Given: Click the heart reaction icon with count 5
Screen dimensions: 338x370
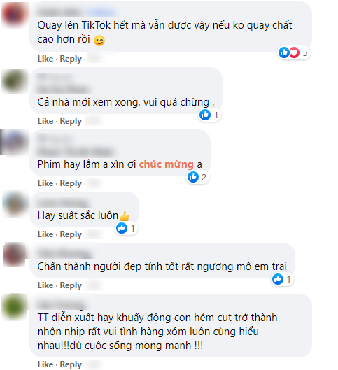Looking at the screenshot, I should 295,52.
